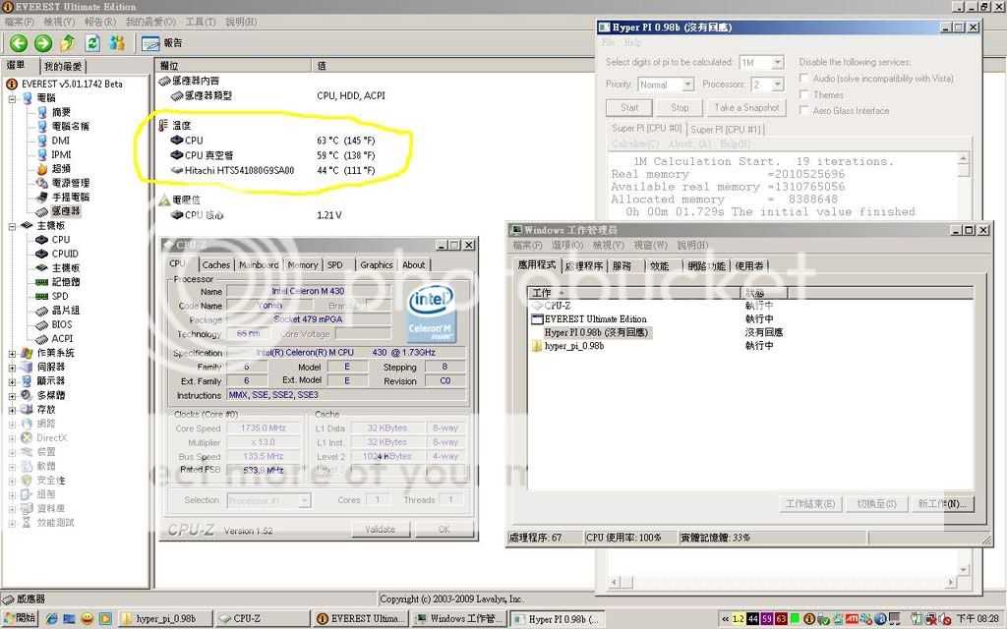
Task: Enable the Audio service checkbox in Hyper PI
Action: (803, 79)
